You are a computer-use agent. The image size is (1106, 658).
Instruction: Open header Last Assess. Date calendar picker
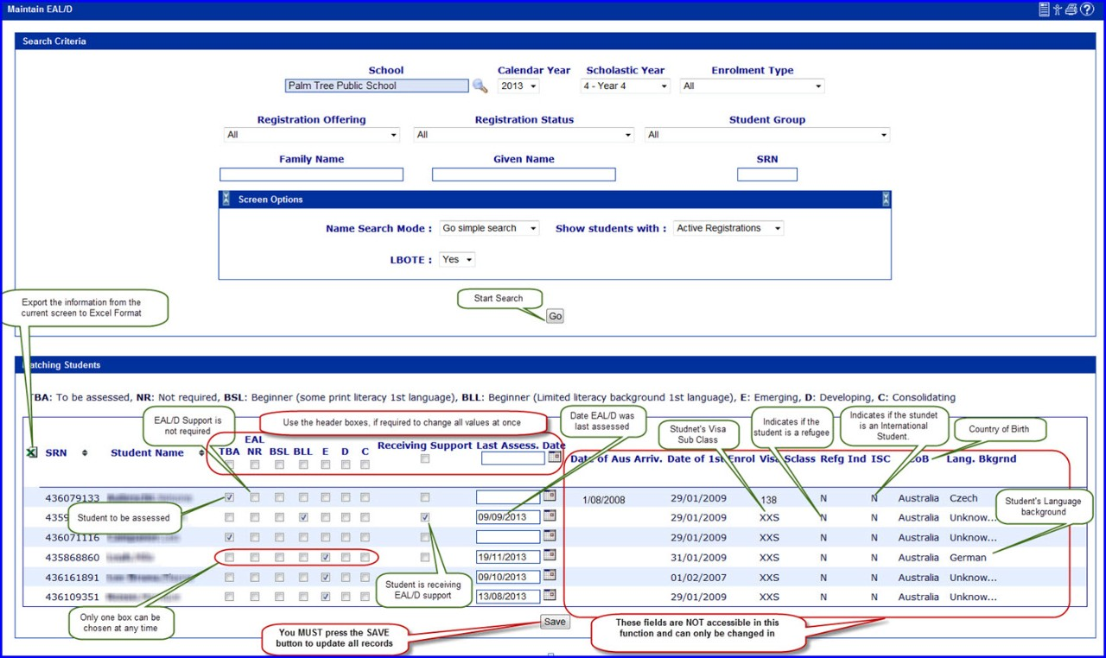[554, 457]
